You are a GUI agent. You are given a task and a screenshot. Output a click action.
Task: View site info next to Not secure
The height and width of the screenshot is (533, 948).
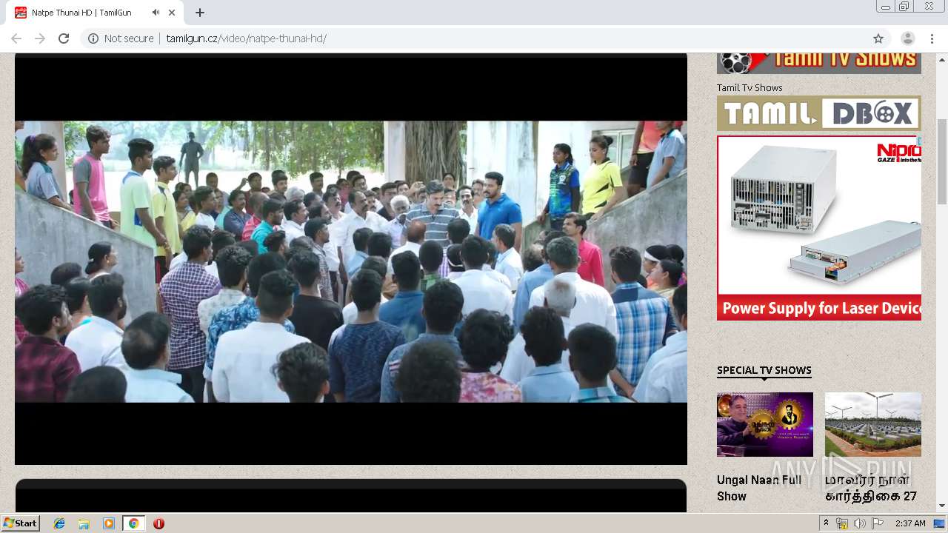[93, 38]
